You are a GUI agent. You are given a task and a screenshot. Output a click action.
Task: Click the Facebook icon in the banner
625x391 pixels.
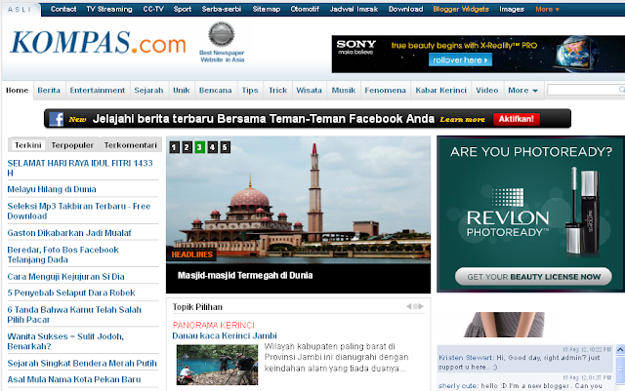57,119
